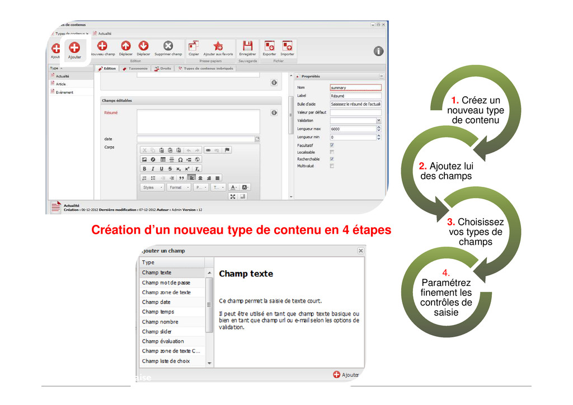Click the Copier toolbar icon
Screen dimensions: 573x405
tap(193, 46)
